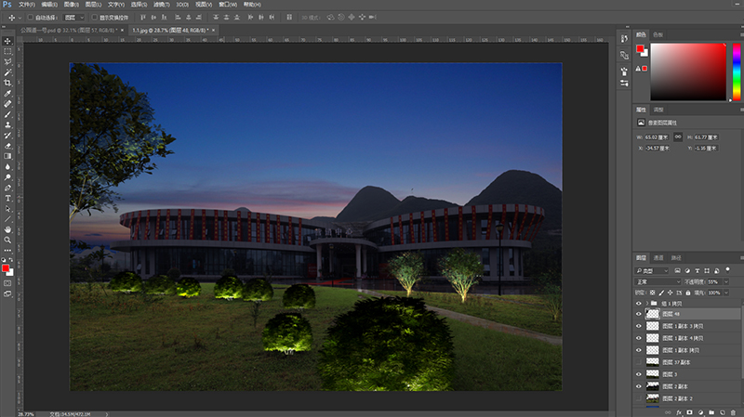Screen dimensions: 744x417
Task: Expand the 组 1 拷贝 layer group
Action: pos(646,303)
